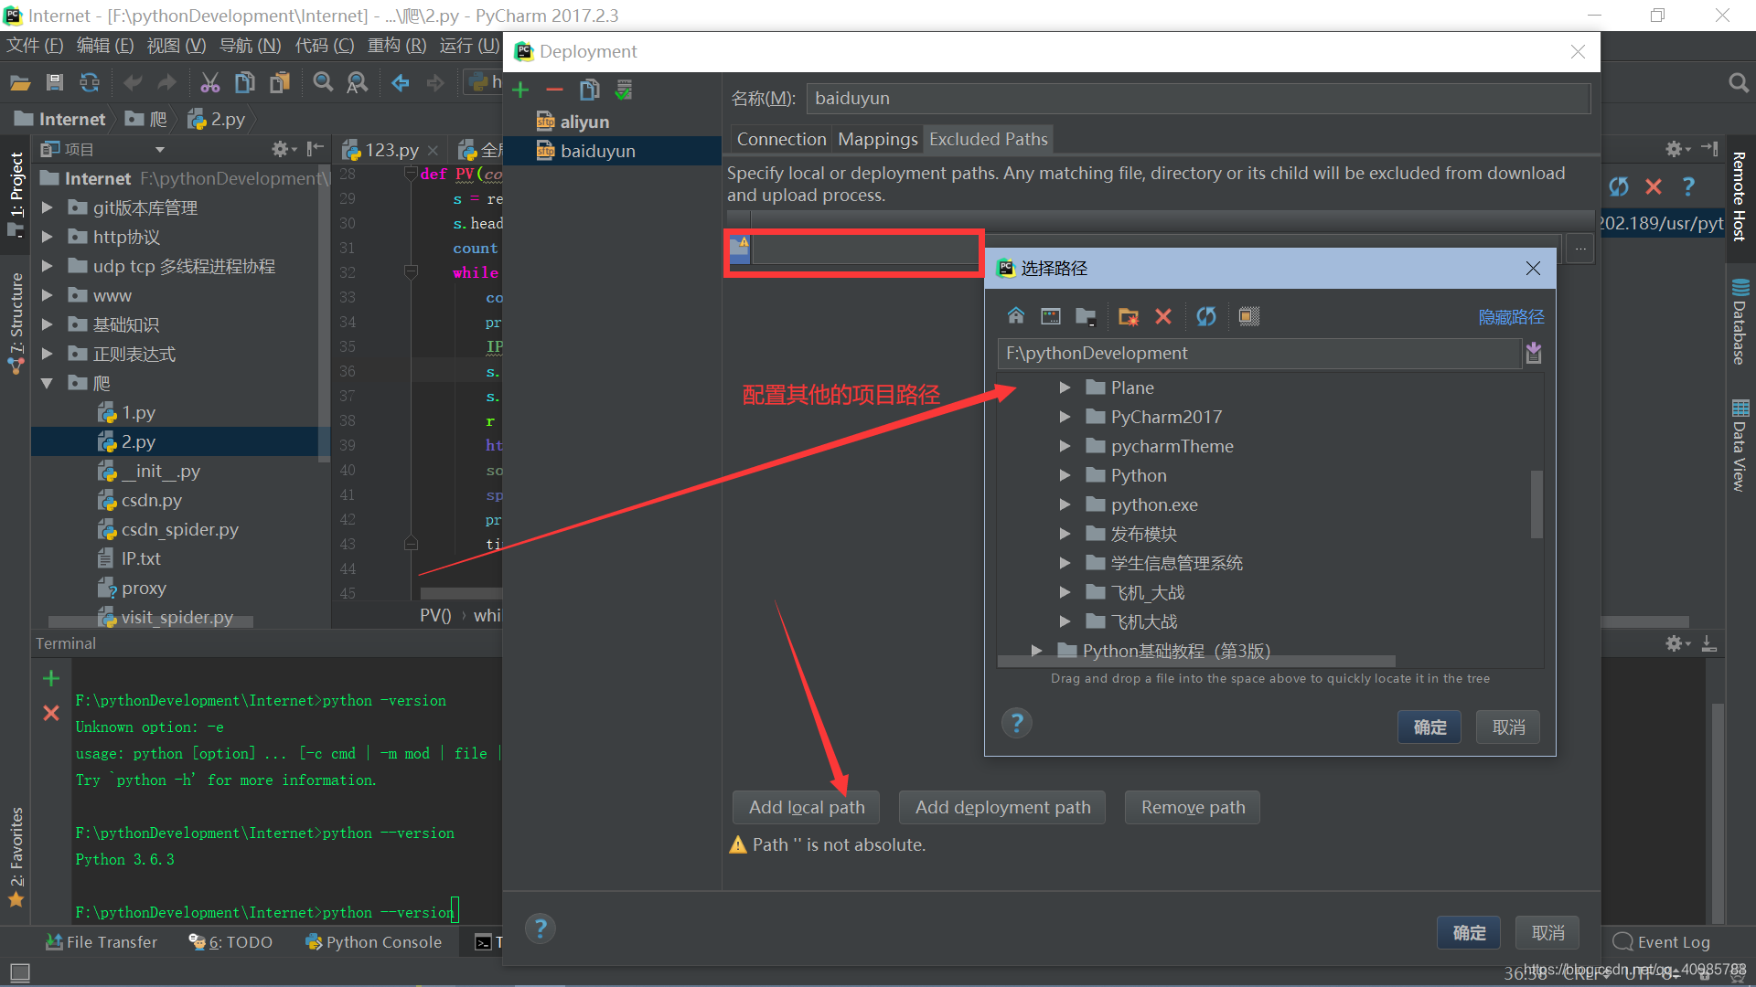This screenshot has height=987, width=1756.
Task: Click the hidden paths toggle 隐藏路径 button
Action: pyautogui.click(x=1511, y=317)
